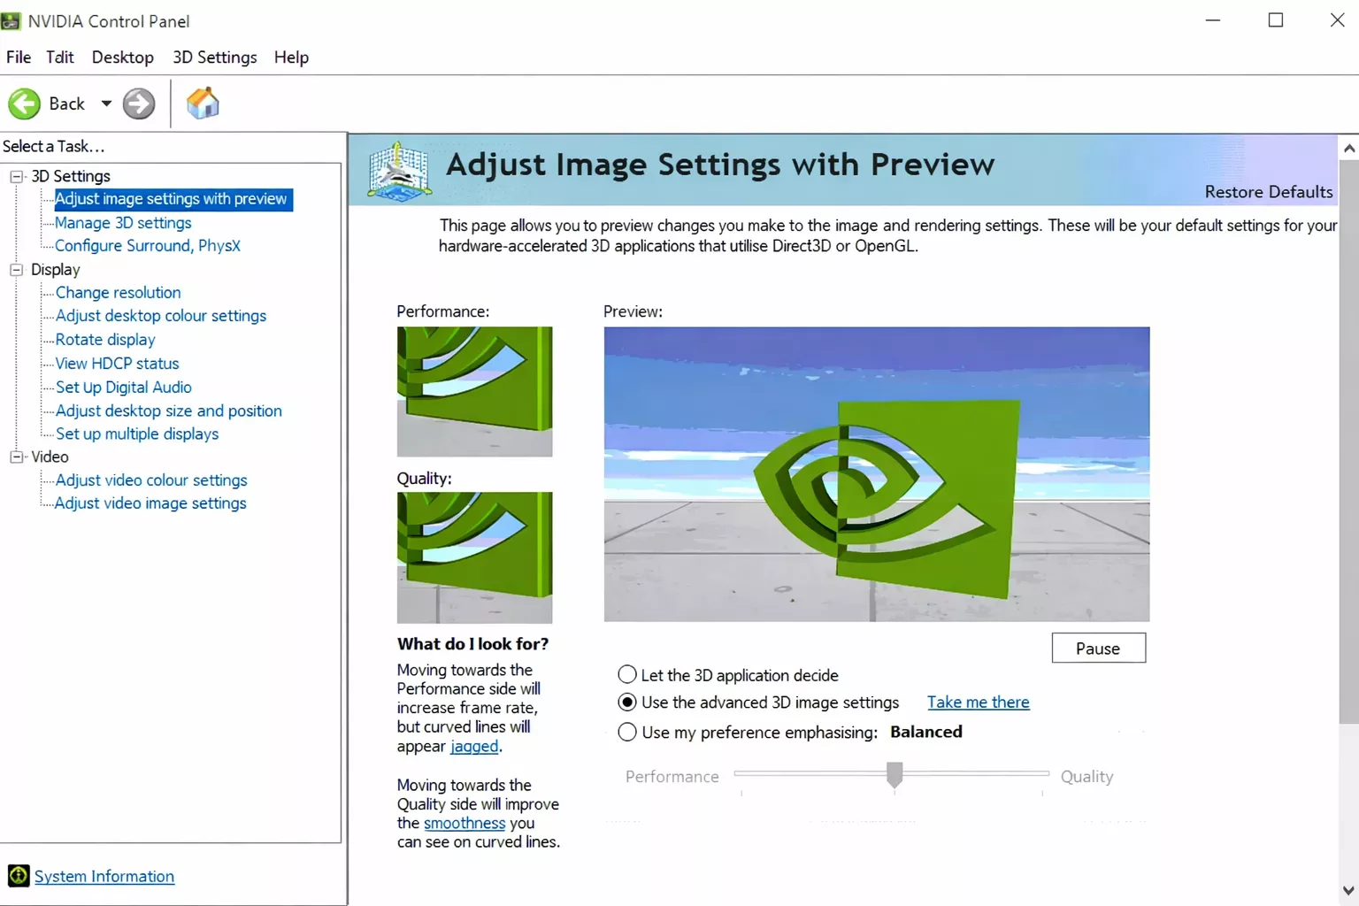
Task: Open the 3D Settings menu
Action: [x=215, y=58]
